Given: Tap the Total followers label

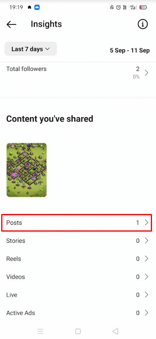Looking at the screenshot, I should (26, 69).
